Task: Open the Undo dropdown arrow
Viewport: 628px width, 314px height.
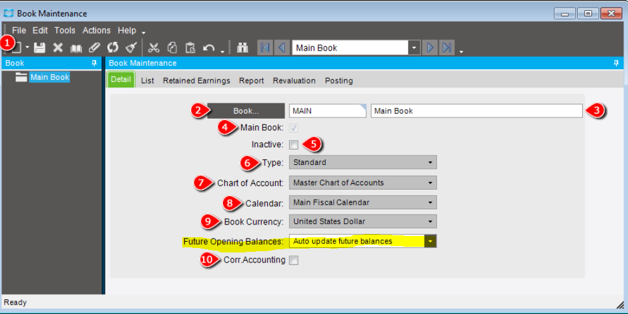Action: pos(222,51)
